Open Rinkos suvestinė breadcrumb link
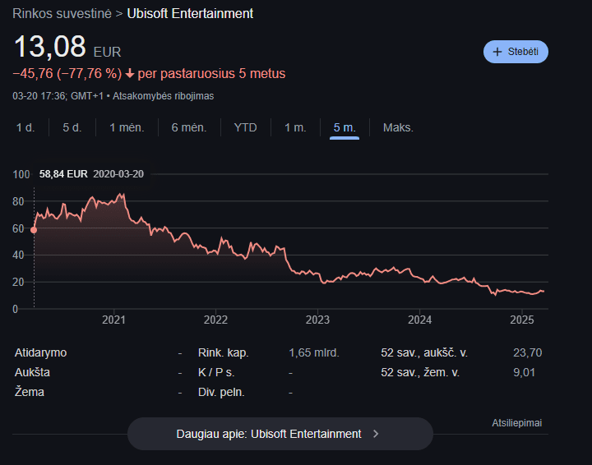Viewport: 592px width, 465px height. 62,14
